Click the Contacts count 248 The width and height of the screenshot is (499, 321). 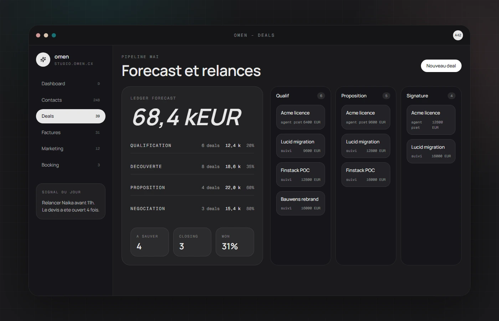pos(97,100)
